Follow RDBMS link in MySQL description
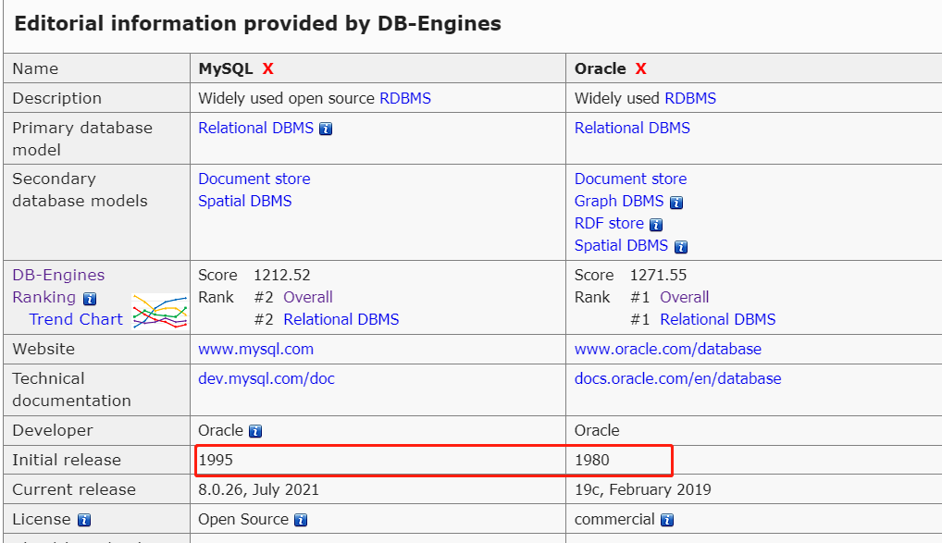 click(405, 98)
